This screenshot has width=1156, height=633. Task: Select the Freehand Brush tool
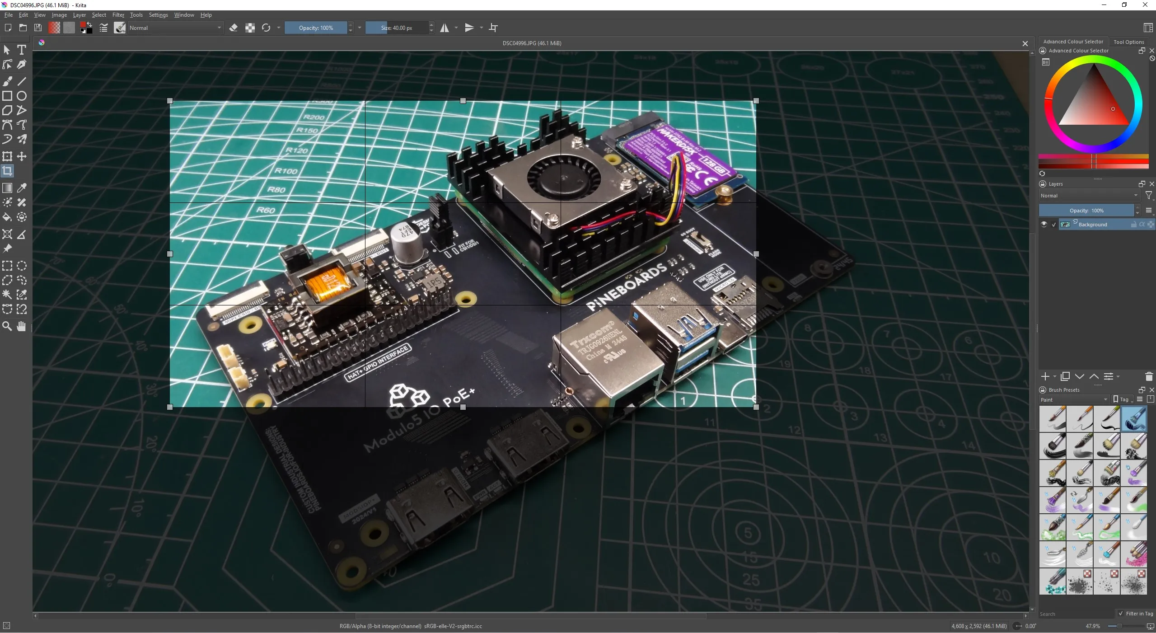(7, 81)
